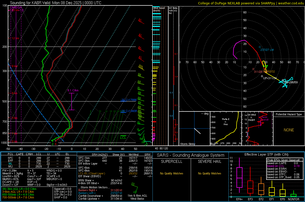Click the 'Wind Speed (knots)' header
Image resolution: width=305 pixels, height=202 pixels.
click(159, 9)
